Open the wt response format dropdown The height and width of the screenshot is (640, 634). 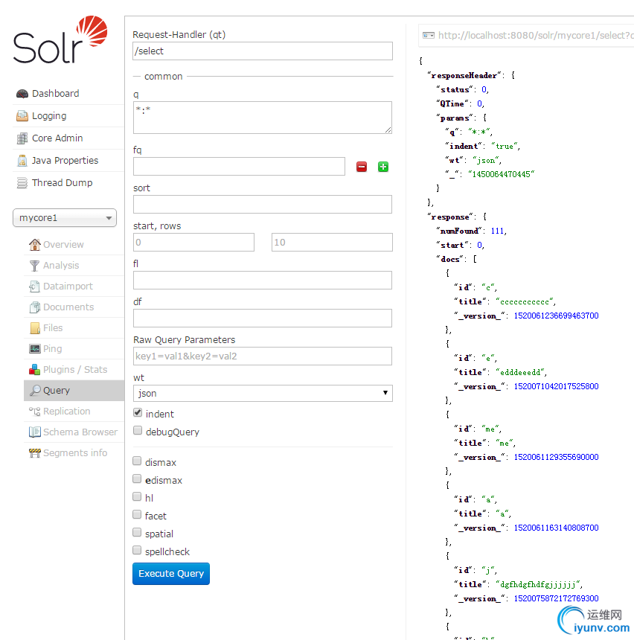pos(263,394)
